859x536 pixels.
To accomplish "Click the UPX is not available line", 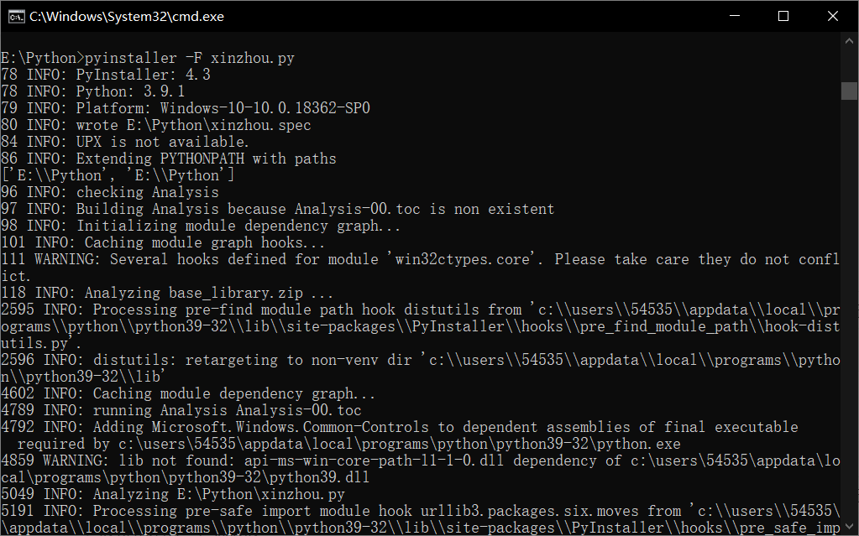I will click(x=125, y=142).
